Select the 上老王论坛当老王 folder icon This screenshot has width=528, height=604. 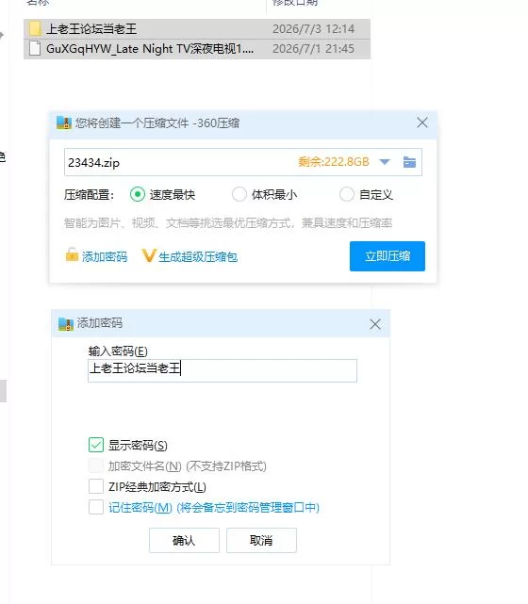[x=35, y=29]
